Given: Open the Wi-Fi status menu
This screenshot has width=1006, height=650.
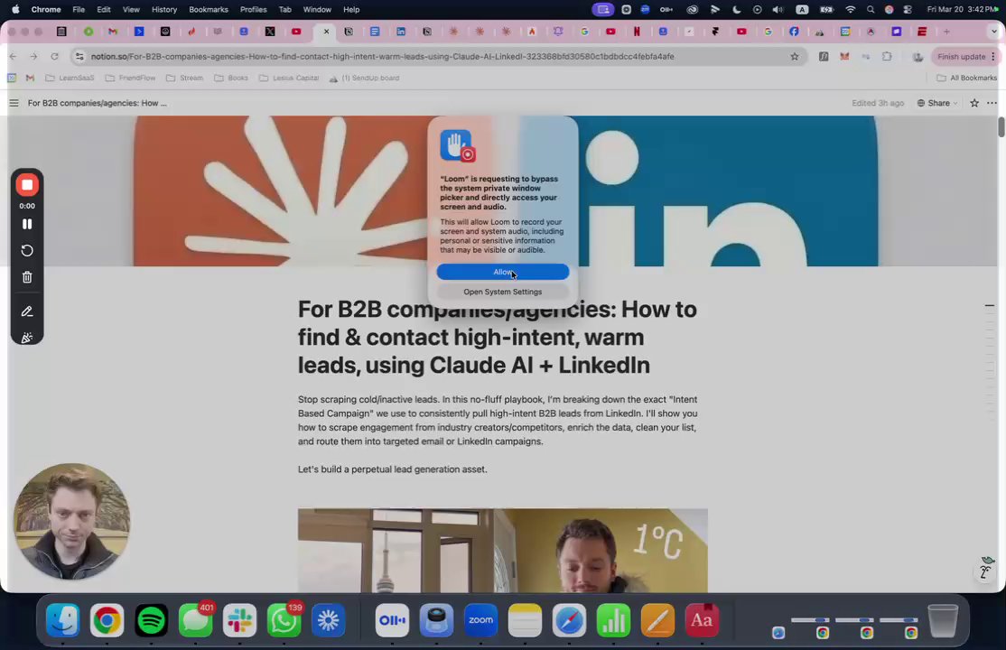Looking at the screenshot, I should 851,10.
